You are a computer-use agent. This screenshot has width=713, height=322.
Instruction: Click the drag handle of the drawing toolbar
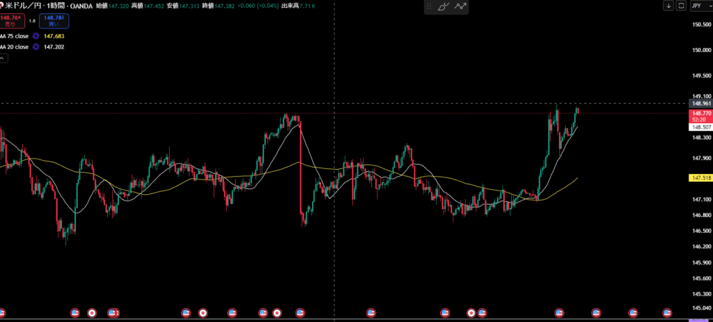pos(429,6)
